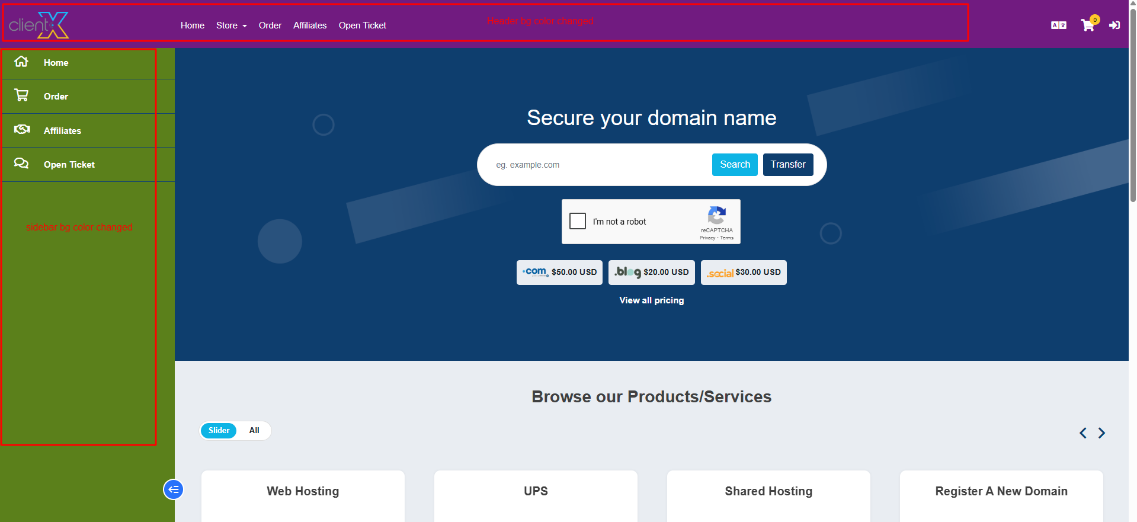This screenshot has width=1137, height=522.
Task: Open the shopping cart icon
Action: 1087,25
